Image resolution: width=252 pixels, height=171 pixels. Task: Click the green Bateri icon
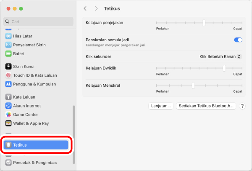click(x=8, y=54)
